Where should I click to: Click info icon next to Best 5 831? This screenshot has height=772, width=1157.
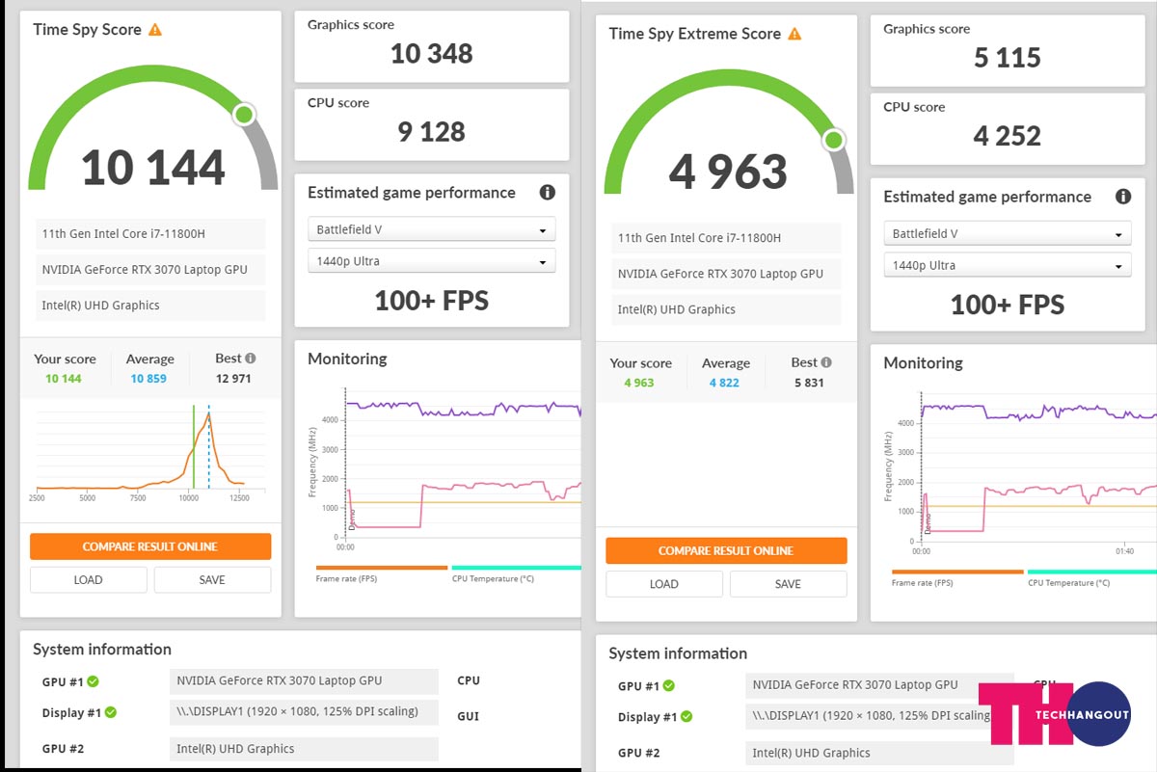[x=826, y=362]
